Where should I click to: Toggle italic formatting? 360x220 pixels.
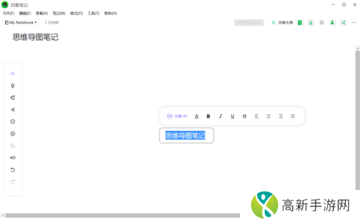point(220,116)
